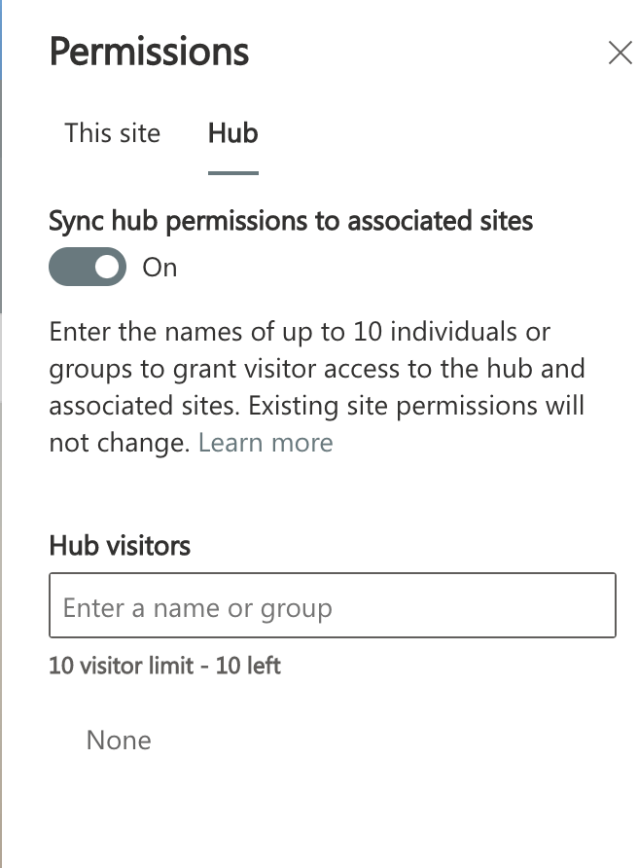The height and width of the screenshot is (868, 638).
Task: Click the underline indicator beneath Hub tab
Action: (233, 172)
